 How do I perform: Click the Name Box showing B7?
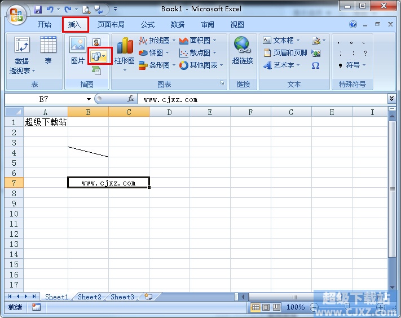[44, 99]
